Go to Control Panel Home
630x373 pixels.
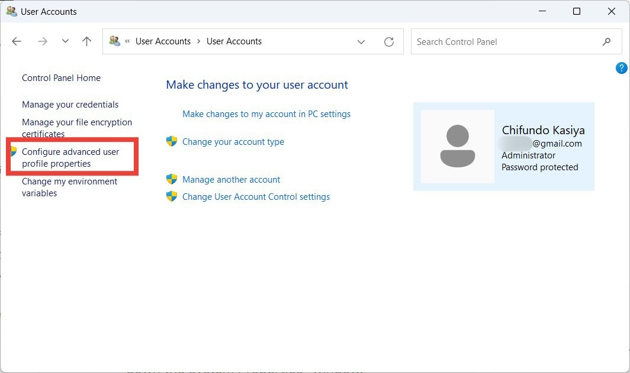click(x=61, y=77)
